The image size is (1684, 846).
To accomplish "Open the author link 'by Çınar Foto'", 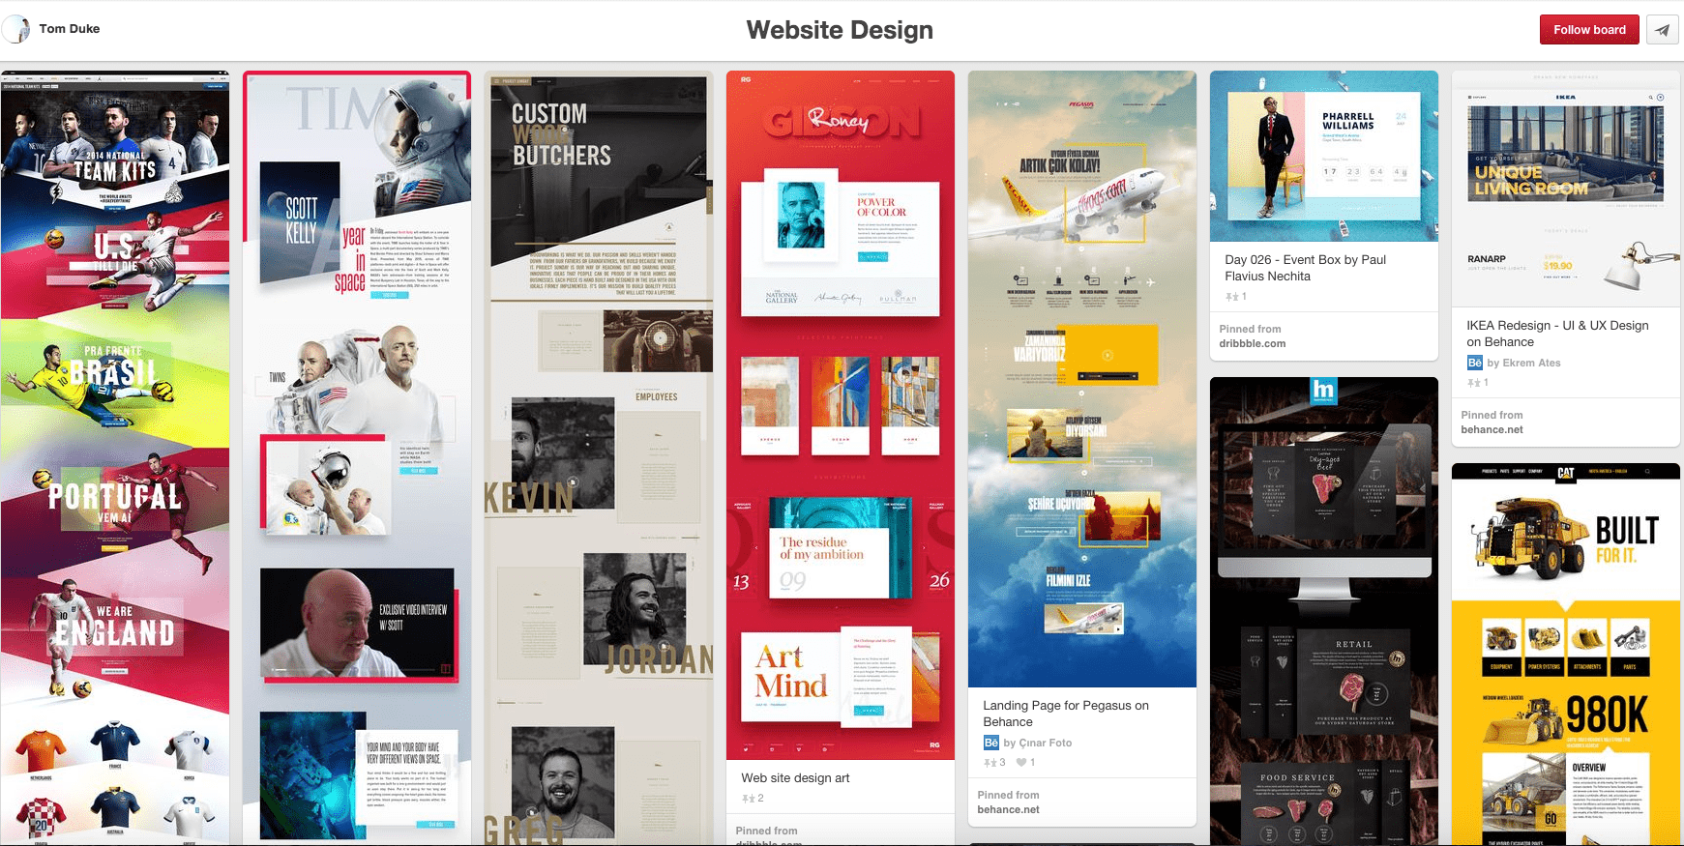I will click(1037, 743).
